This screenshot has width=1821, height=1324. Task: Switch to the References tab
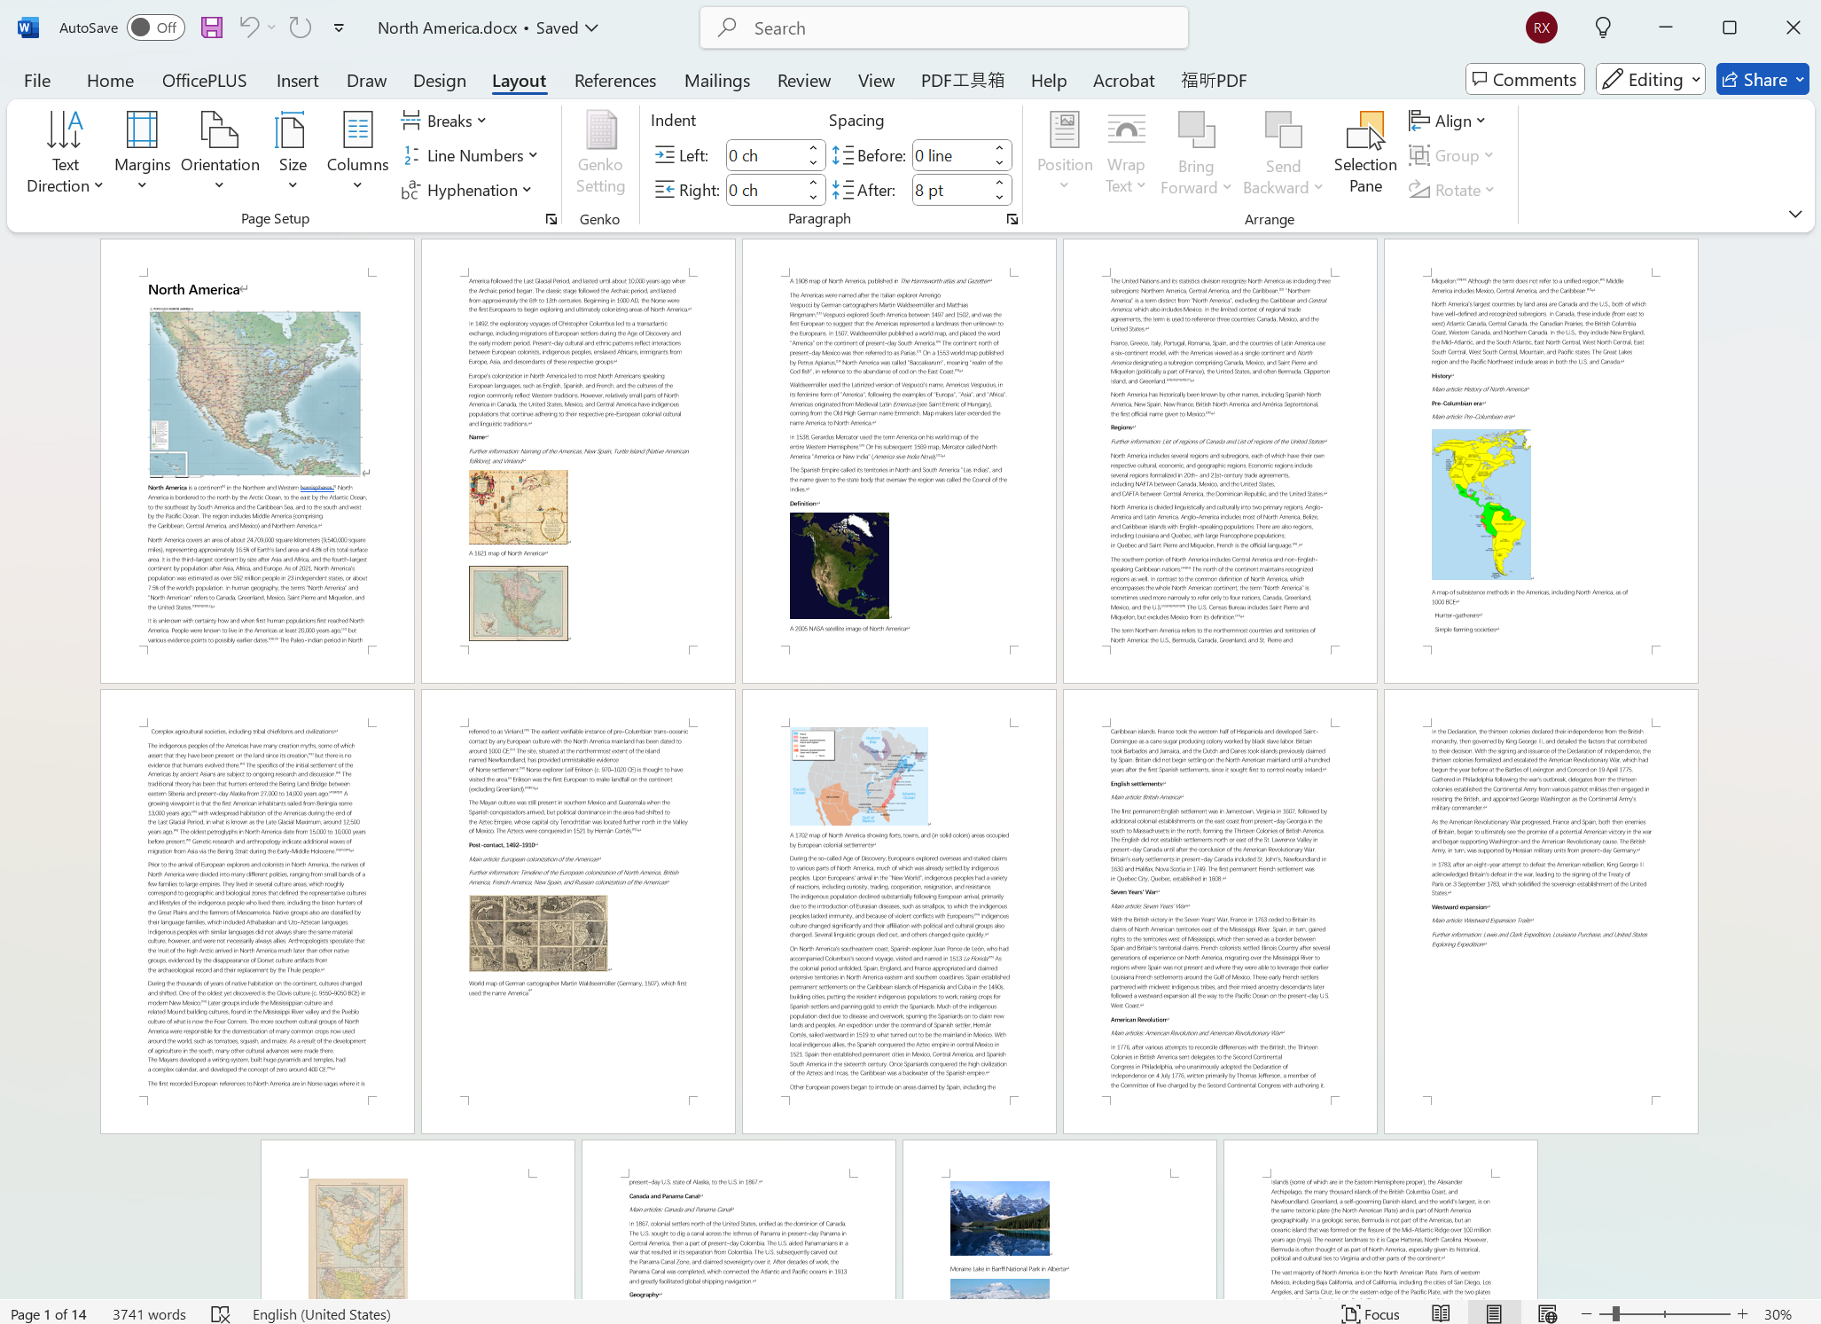pyautogui.click(x=614, y=80)
